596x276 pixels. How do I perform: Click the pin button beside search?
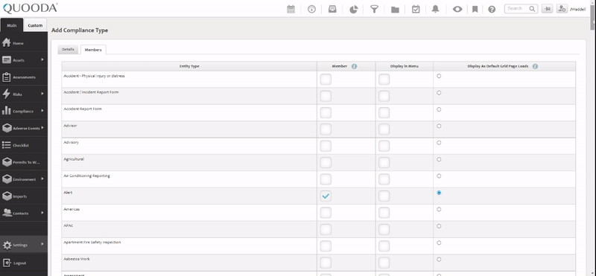[548, 9]
